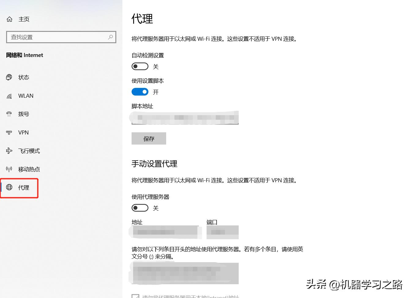Select the 飞行模式 airplane icon
This screenshot has height=298, width=411.
tap(9, 151)
